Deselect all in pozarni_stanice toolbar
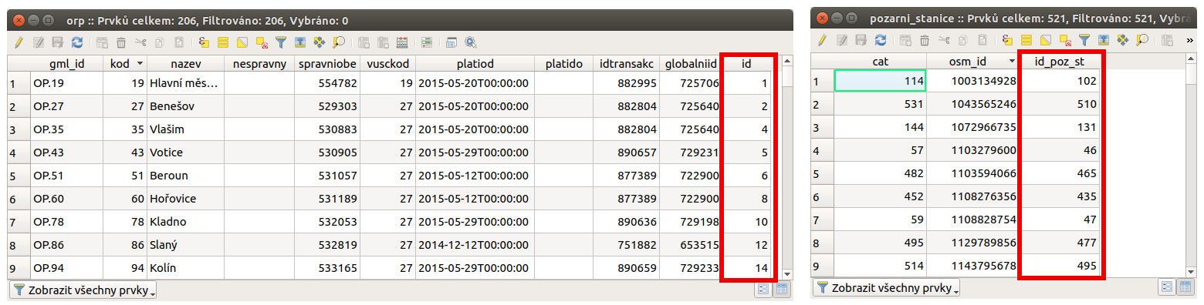 1065,40
